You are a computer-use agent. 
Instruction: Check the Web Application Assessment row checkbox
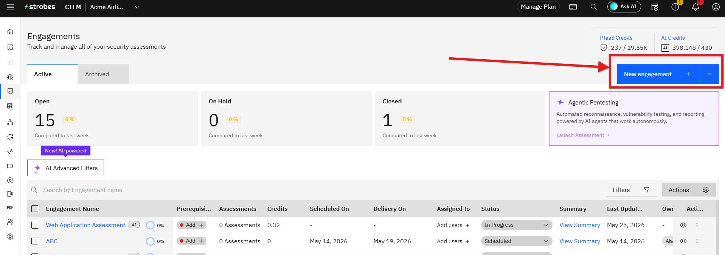[35, 225]
